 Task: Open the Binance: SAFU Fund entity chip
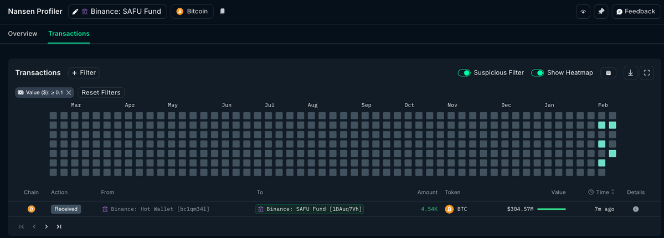[117, 12]
